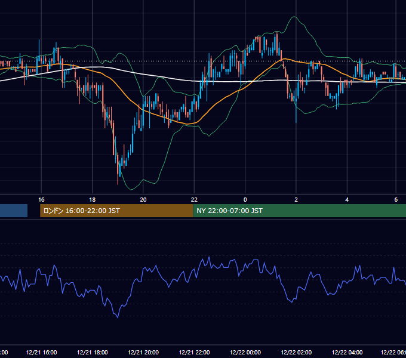Click the 12/21 20:00 date label
Viewport: 406px width, 358px height.
click(x=143, y=352)
